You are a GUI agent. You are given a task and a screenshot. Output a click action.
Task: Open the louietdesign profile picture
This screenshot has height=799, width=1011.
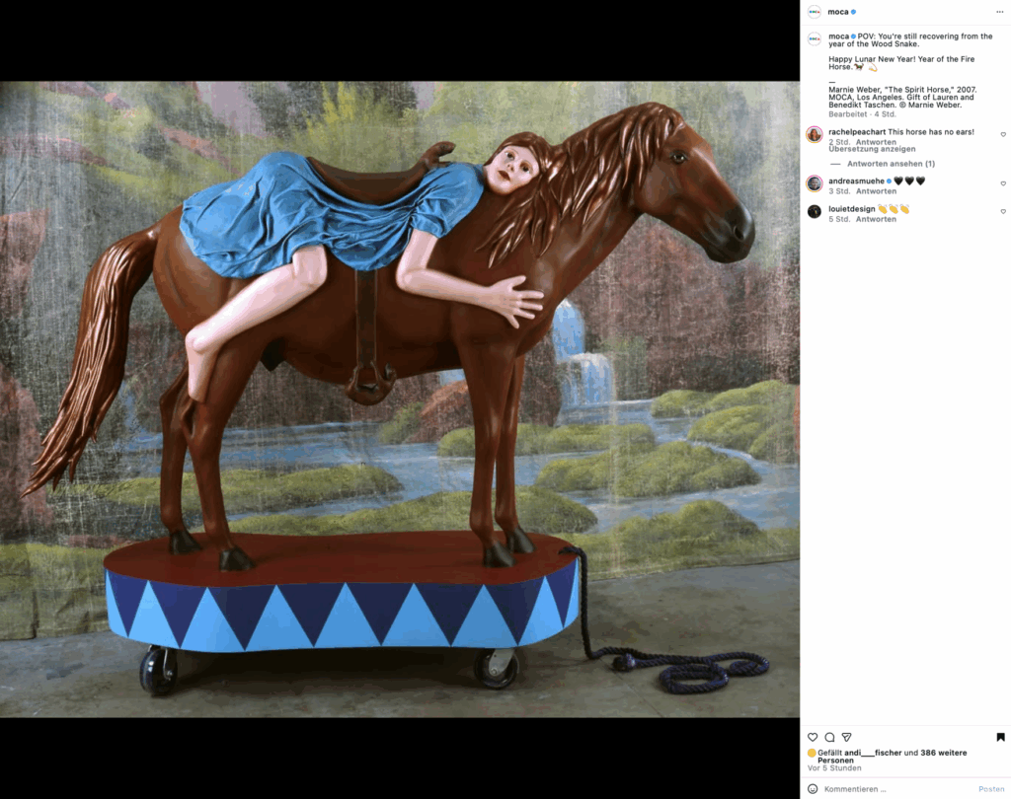[815, 211]
